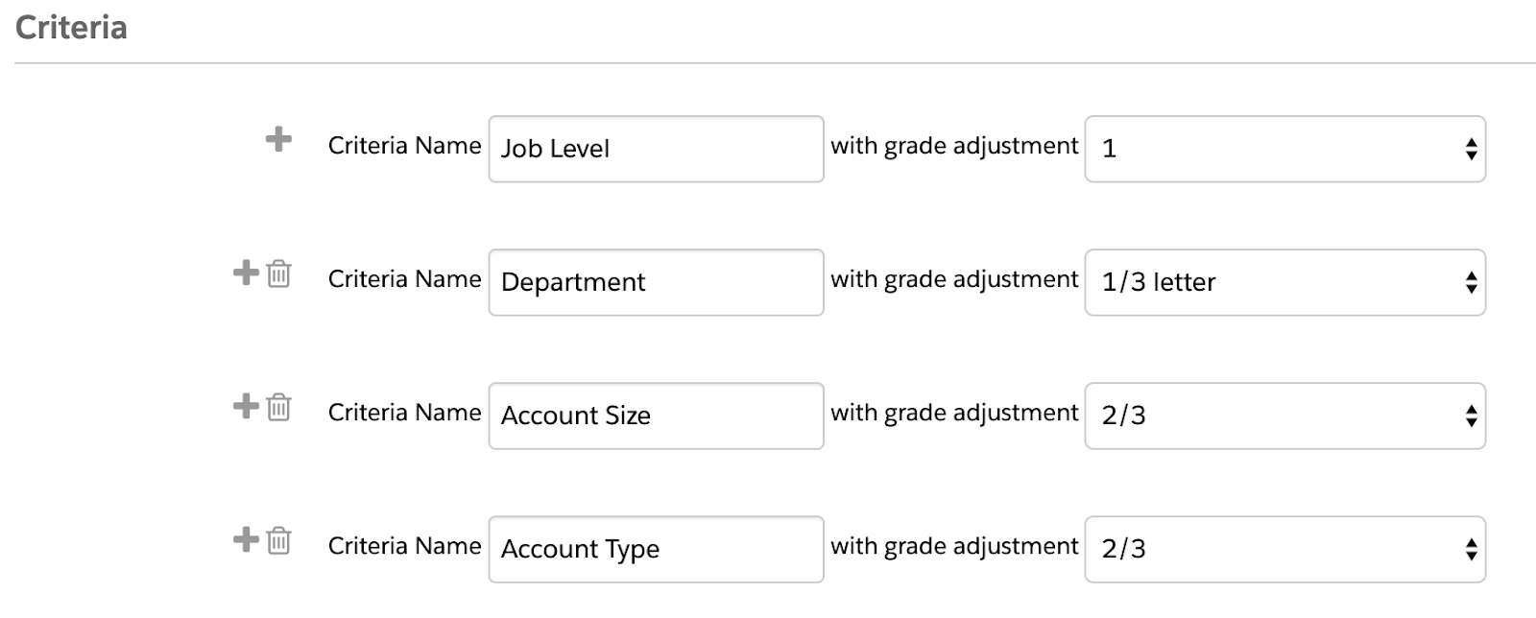Image resolution: width=1536 pixels, height=618 pixels.
Task: Click the plus icon on Account Type row
Action: point(246,540)
